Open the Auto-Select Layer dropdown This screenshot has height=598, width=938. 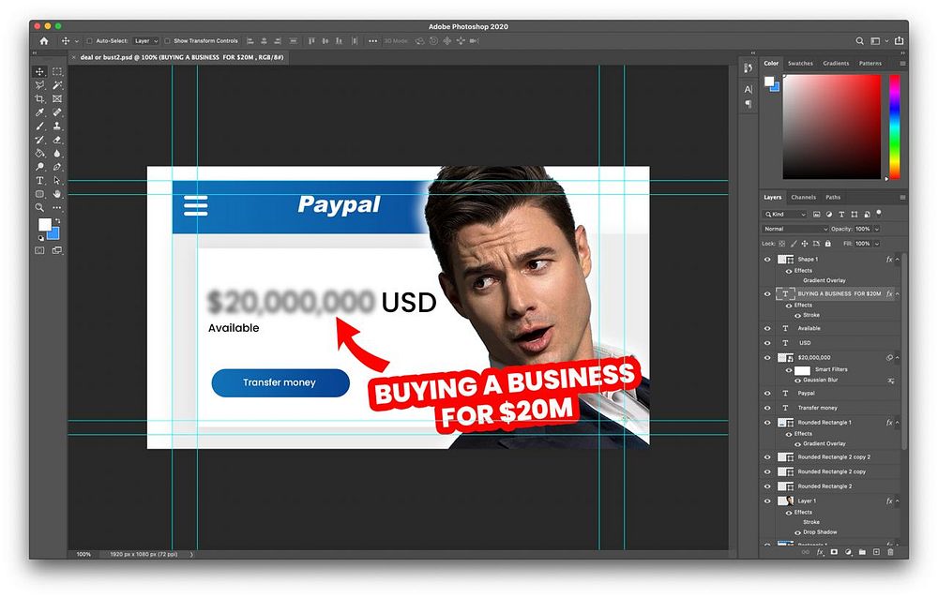tap(145, 41)
